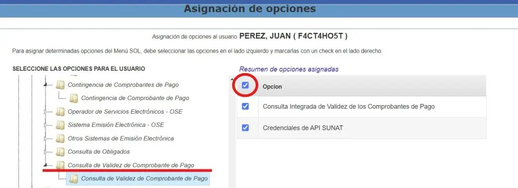Select highlighted child Consulta de Validez de Comprobante
Image resolution: width=518 pixels, height=188 pixels.
tap(144, 178)
